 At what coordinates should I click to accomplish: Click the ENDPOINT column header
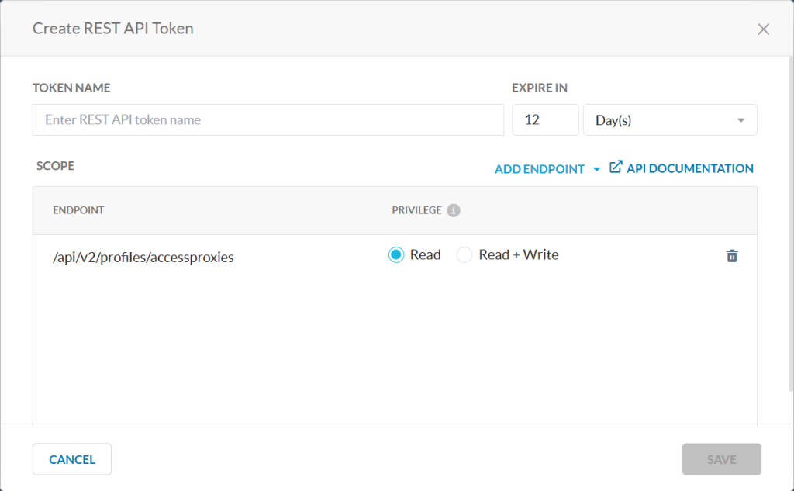78,209
